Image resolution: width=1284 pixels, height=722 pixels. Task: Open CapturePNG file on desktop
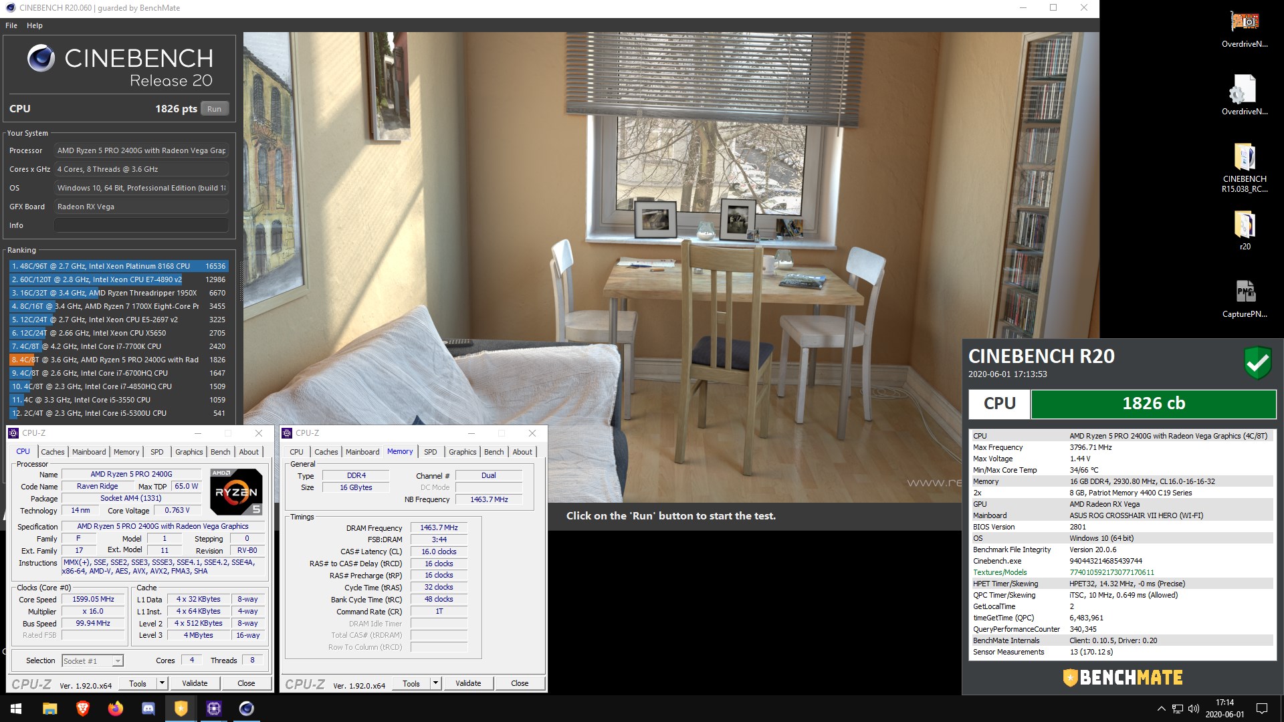(x=1245, y=291)
